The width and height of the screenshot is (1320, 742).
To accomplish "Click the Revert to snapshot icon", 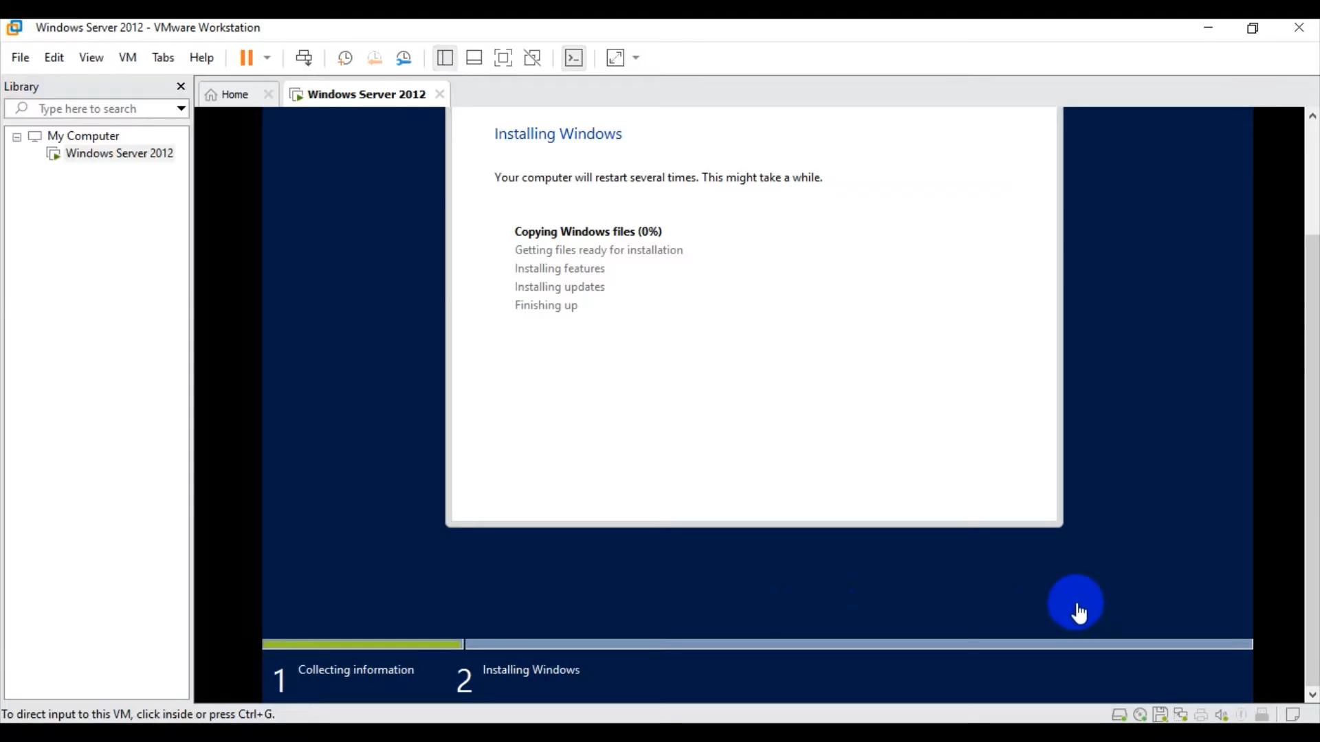I will pyautogui.click(x=375, y=58).
